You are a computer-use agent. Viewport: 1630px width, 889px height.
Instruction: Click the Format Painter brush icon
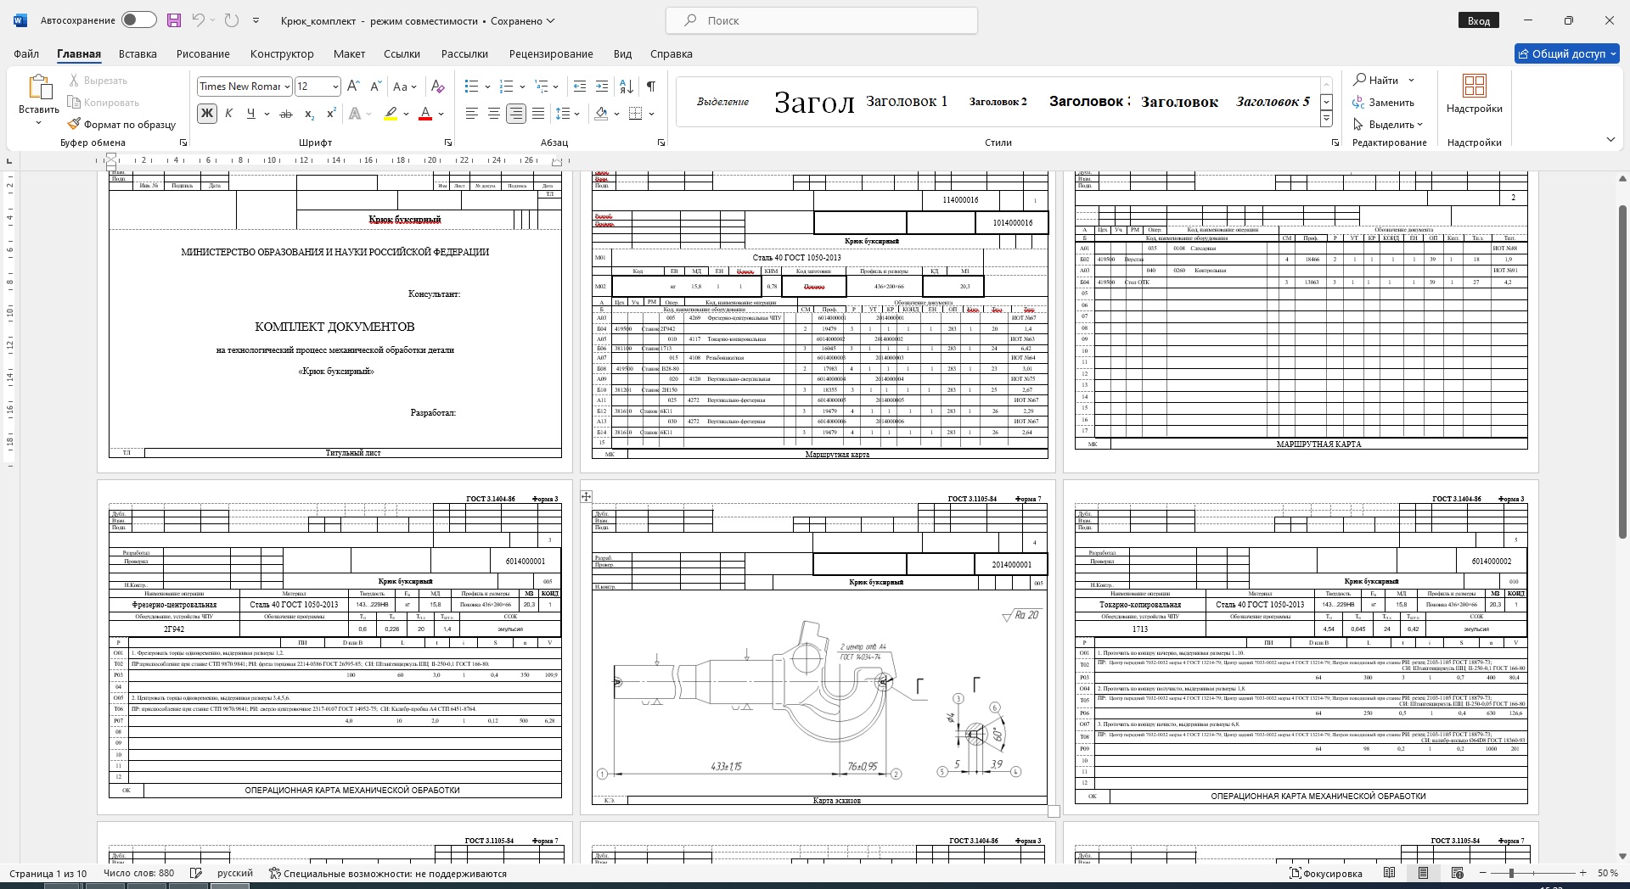point(75,124)
